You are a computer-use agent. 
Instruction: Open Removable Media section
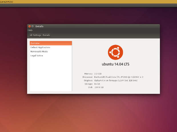(x=39, y=52)
